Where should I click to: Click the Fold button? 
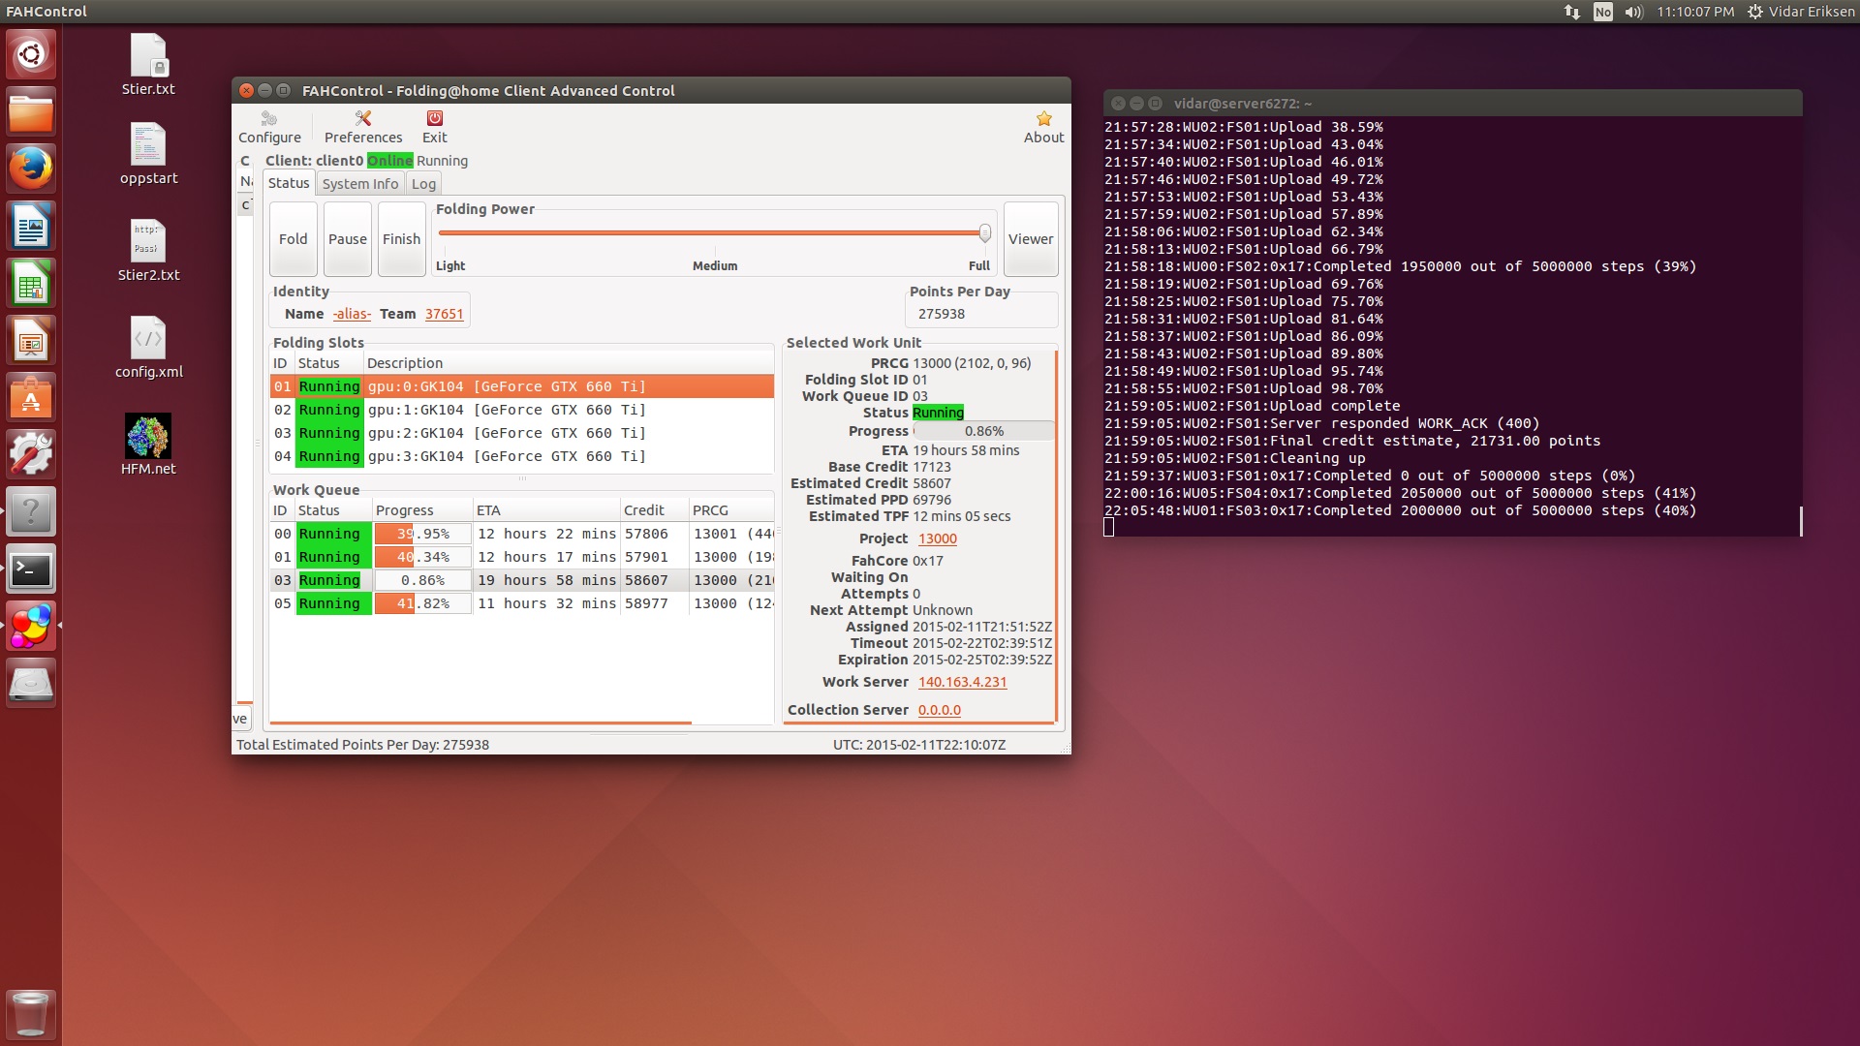(294, 239)
